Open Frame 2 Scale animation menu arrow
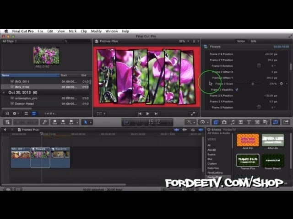Image resolution: width=293 pixels, height=219 pixels. (287, 84)
